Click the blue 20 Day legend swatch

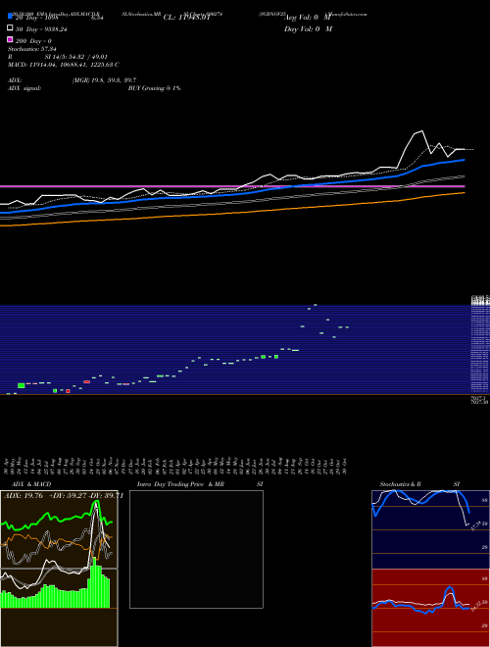click(x=10, y=17)
